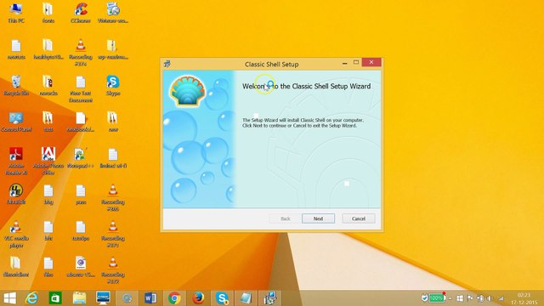544x306 pixels.
Task: Select the Adobe Reader XI shortcut
Action: (16, 161)
